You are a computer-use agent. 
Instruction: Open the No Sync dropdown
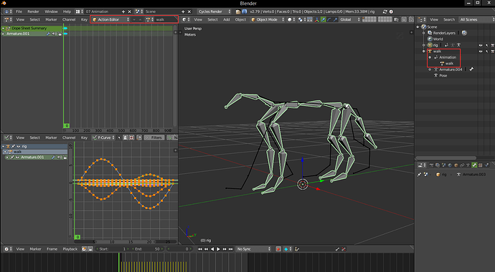point(254,249)
